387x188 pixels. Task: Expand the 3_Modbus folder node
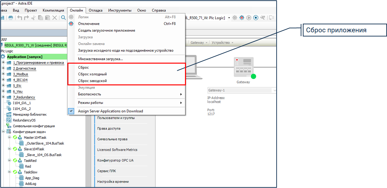coord(3,74)
